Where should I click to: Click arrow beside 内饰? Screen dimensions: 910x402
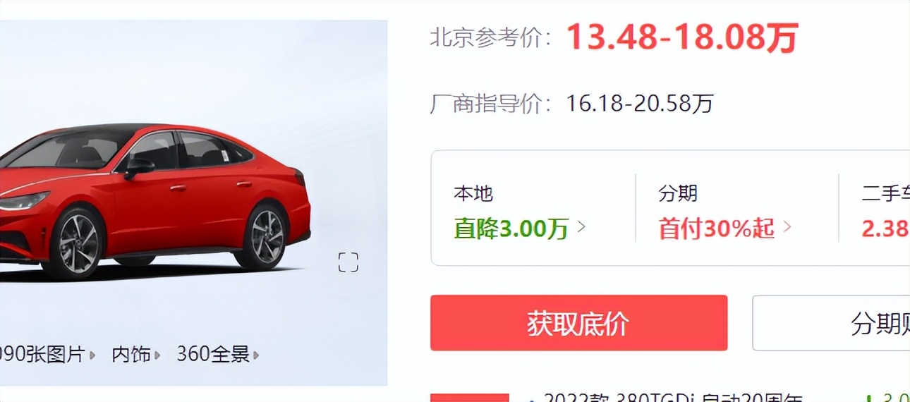157,355
